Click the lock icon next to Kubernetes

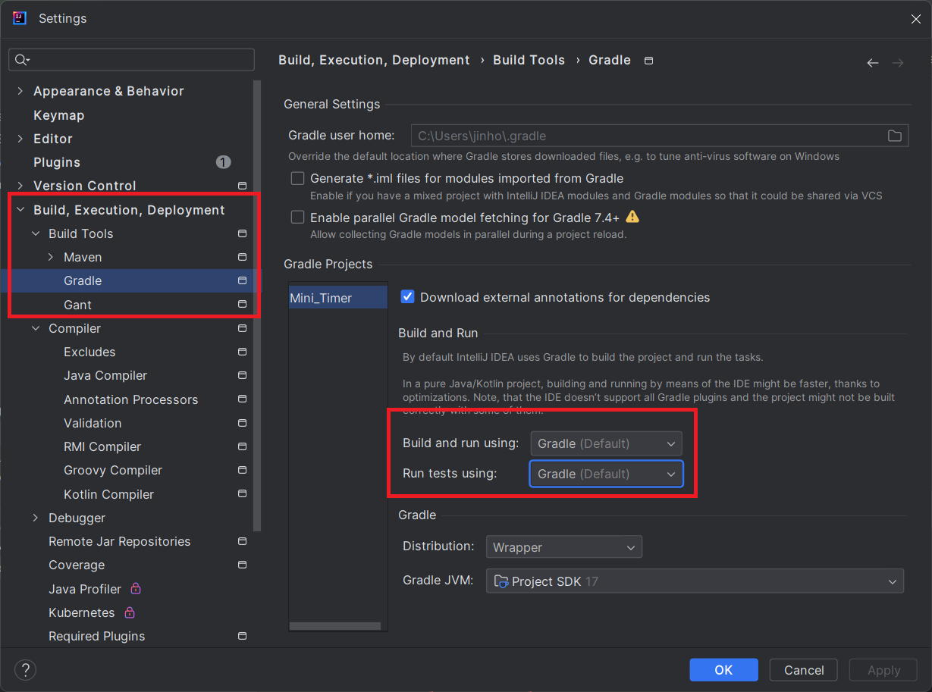click(x=130, y=612)
